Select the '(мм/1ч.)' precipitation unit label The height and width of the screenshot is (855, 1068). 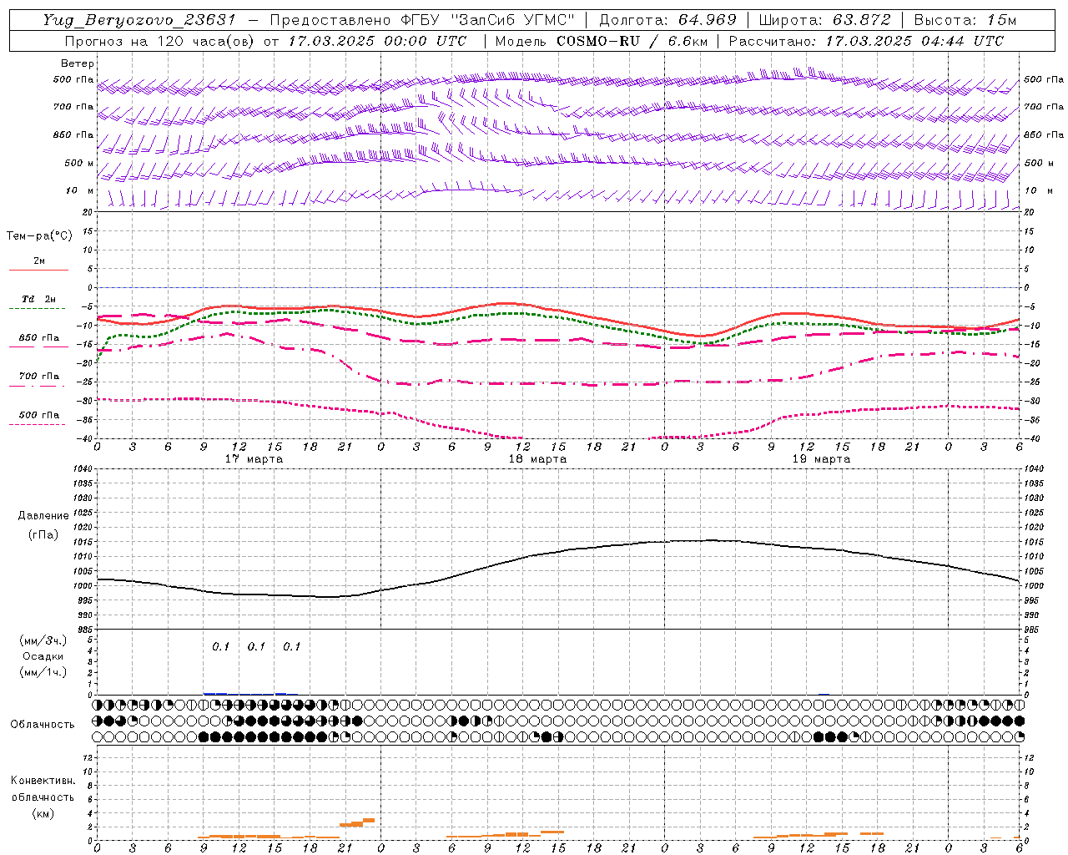pos(43,672)
